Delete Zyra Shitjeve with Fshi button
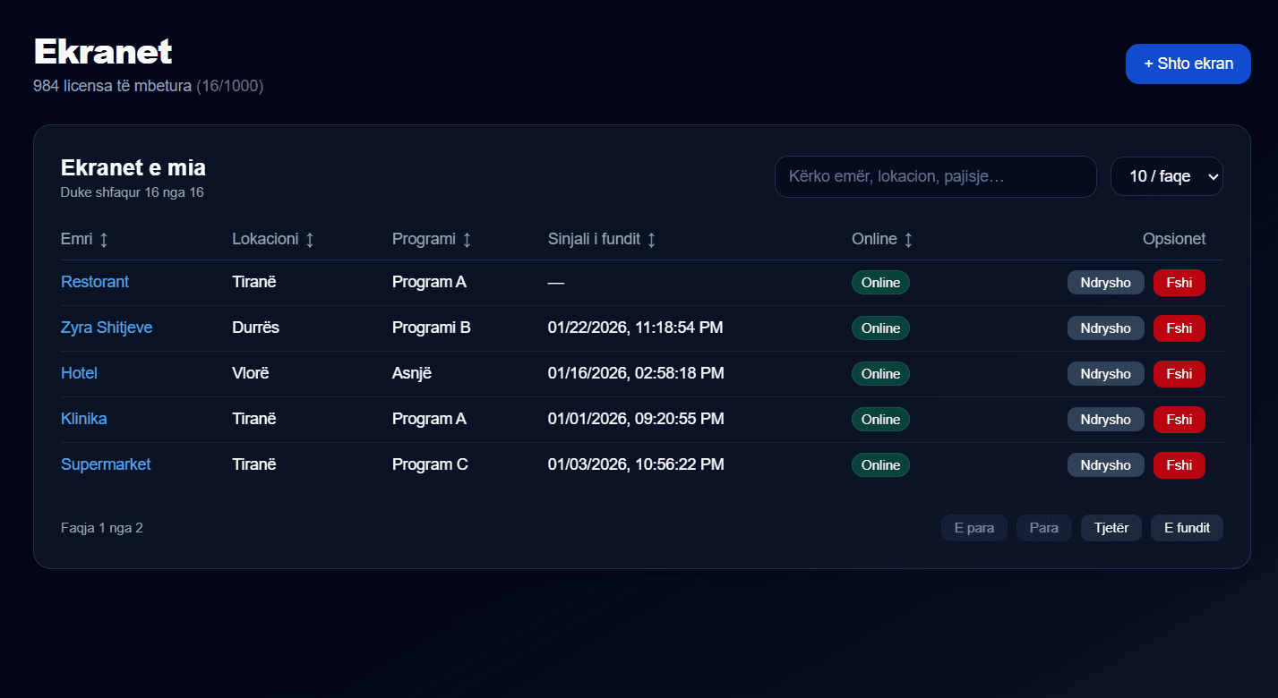This screenshot has width=1278, height=698. (x=1179, y=328)
